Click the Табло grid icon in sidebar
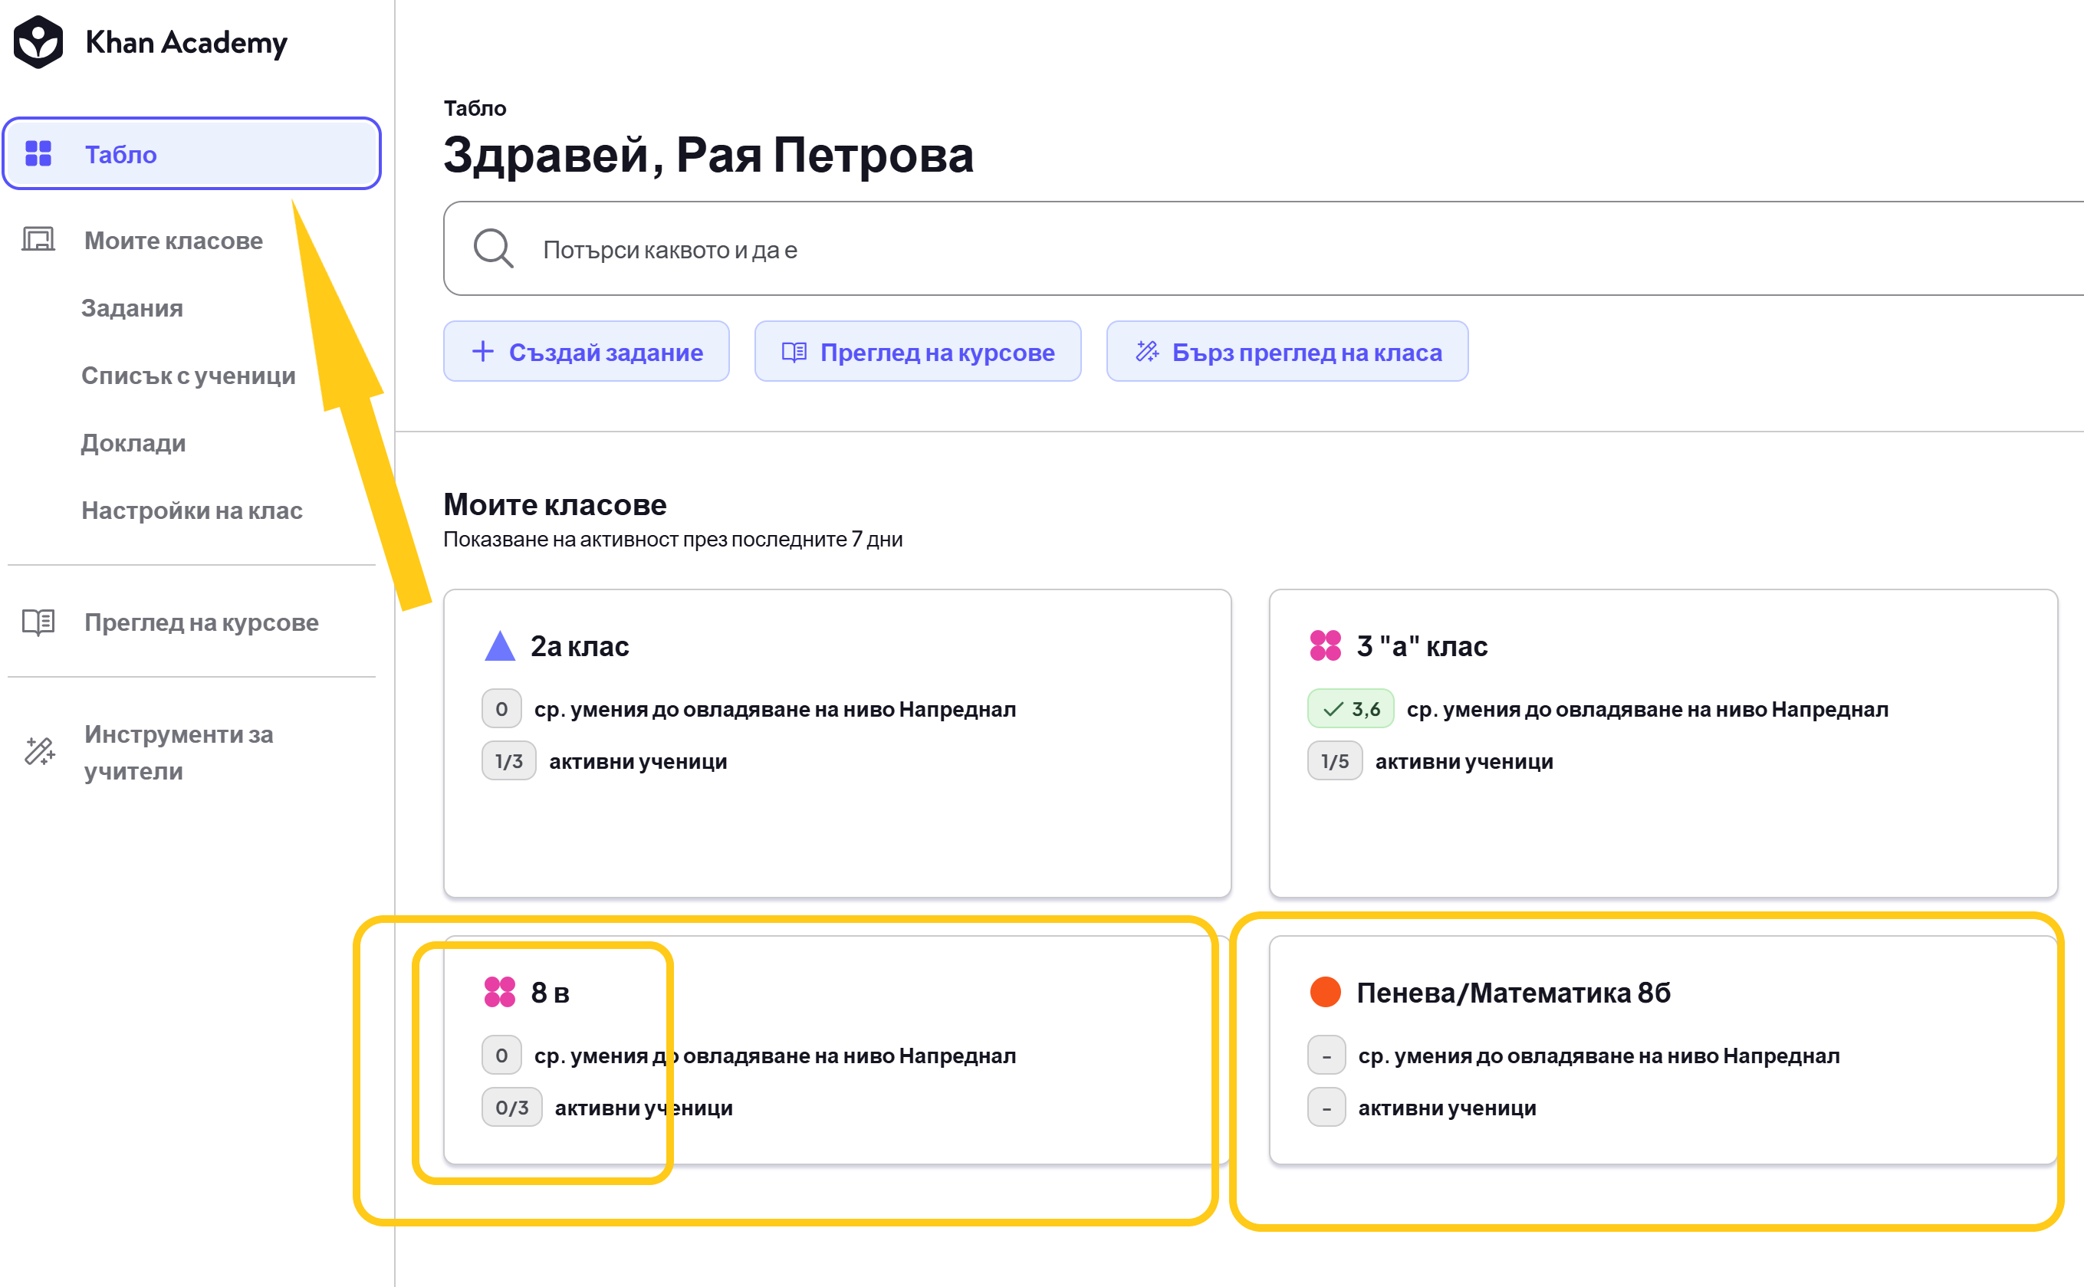This screenshot has width=2084, height=1287. click(x=38, y=153)
